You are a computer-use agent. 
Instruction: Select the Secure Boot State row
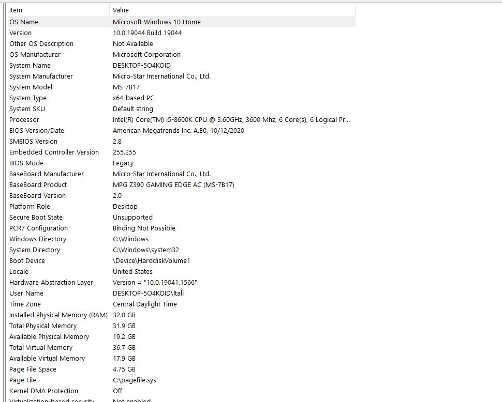[x=182, y=218]
